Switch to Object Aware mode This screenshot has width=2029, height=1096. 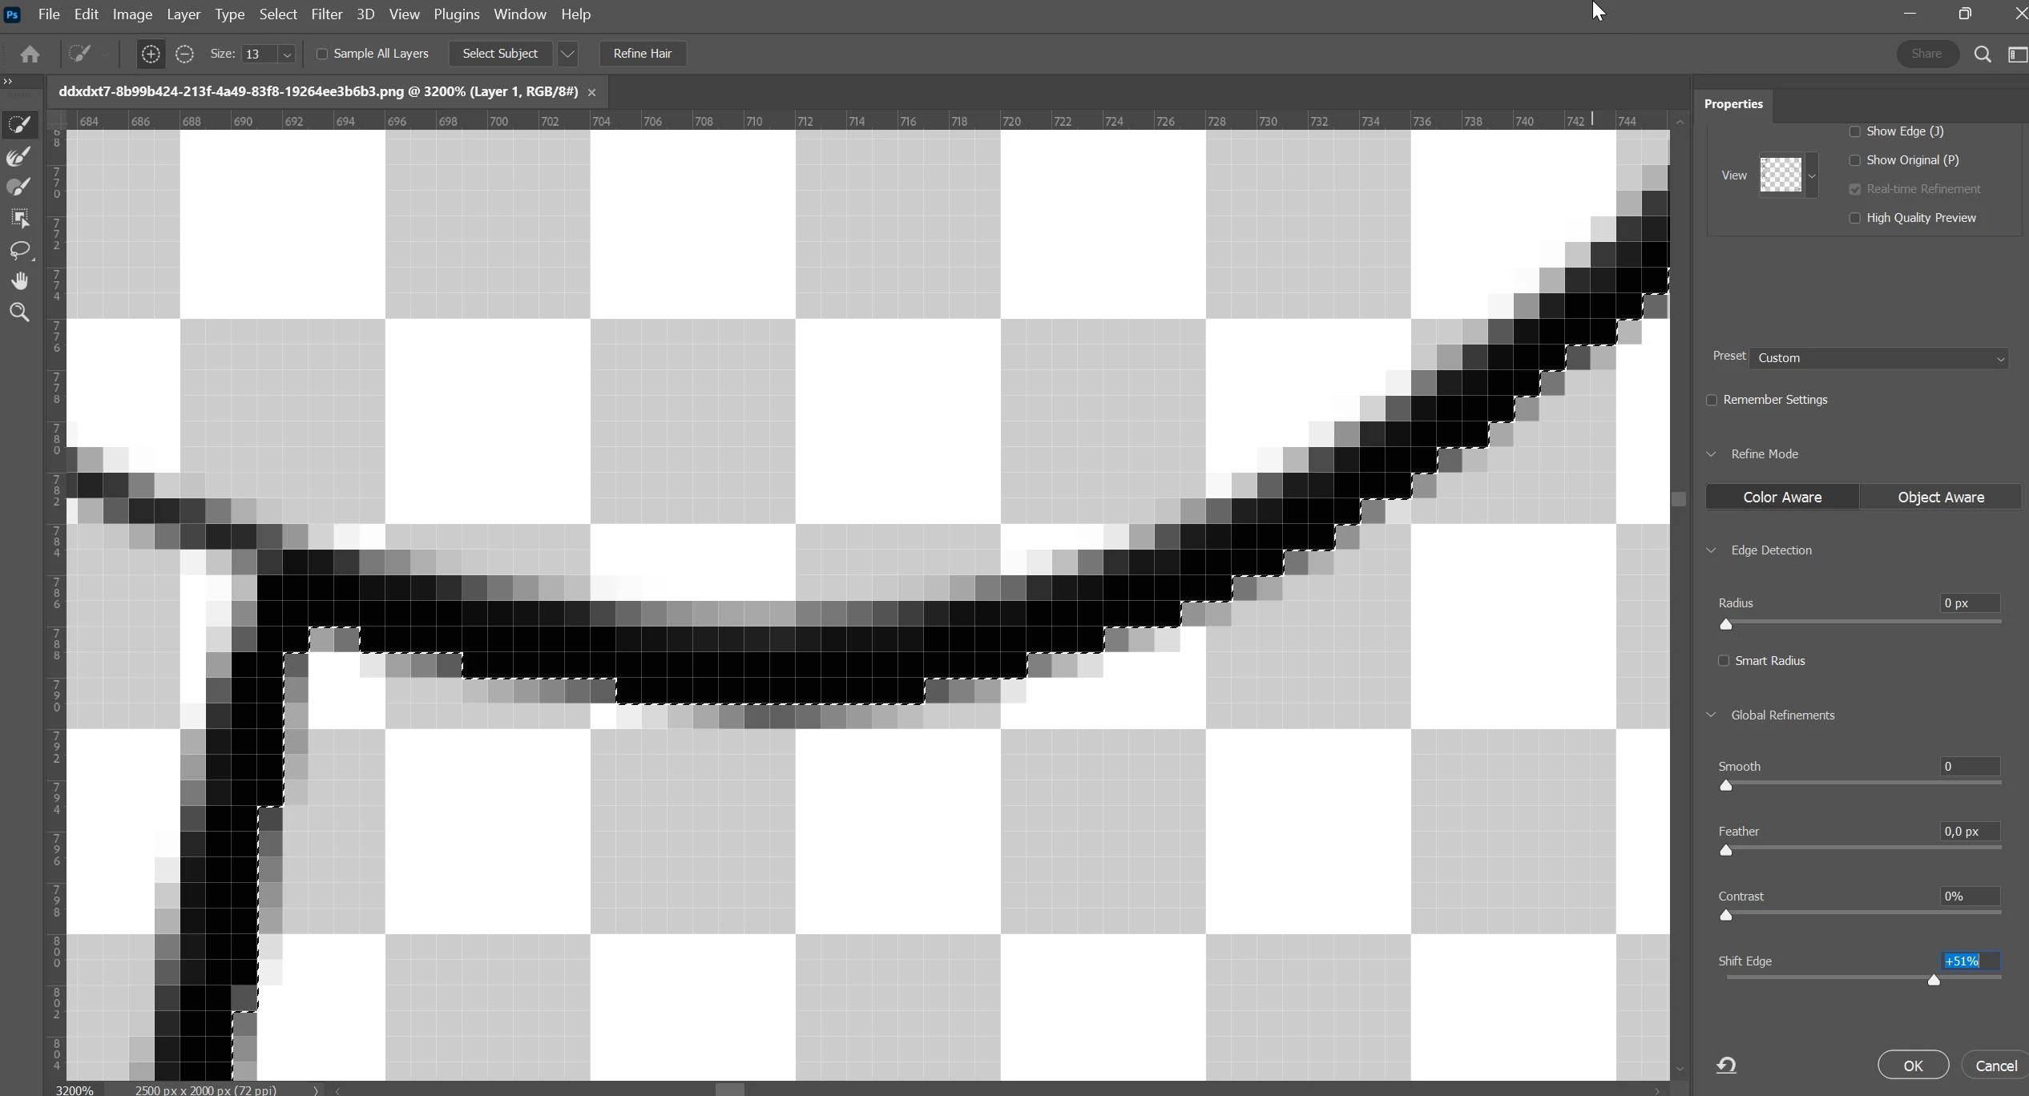1940,497
